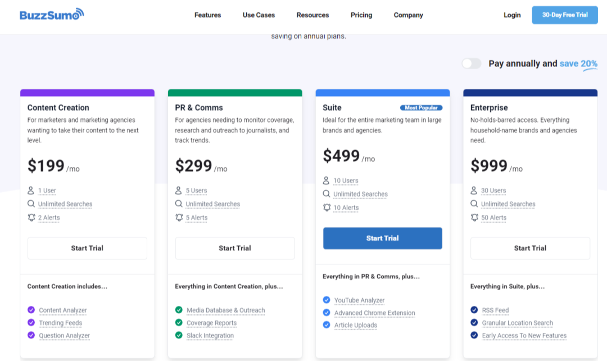Click the checkmark icon beside Article Uploads

pos(327,325)
